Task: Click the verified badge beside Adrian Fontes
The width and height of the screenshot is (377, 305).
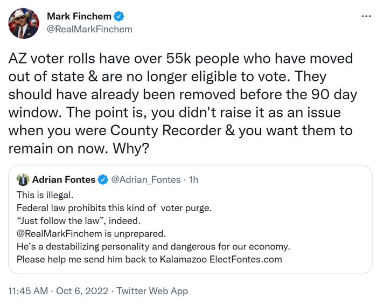Action: coord(102,179)
